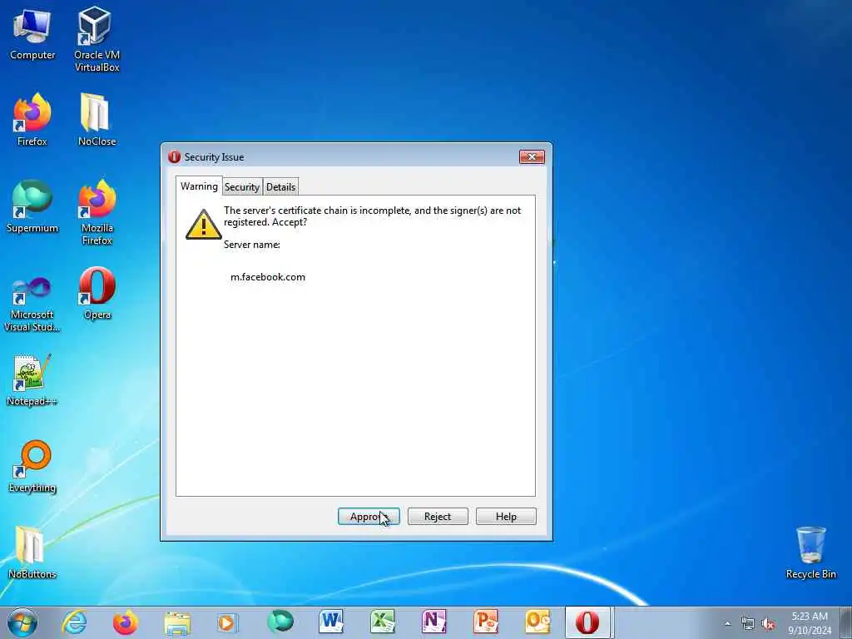Viewport: 852px width, 639px height.
Task: Open the Computer desktop icon
Action: point(32,33)
